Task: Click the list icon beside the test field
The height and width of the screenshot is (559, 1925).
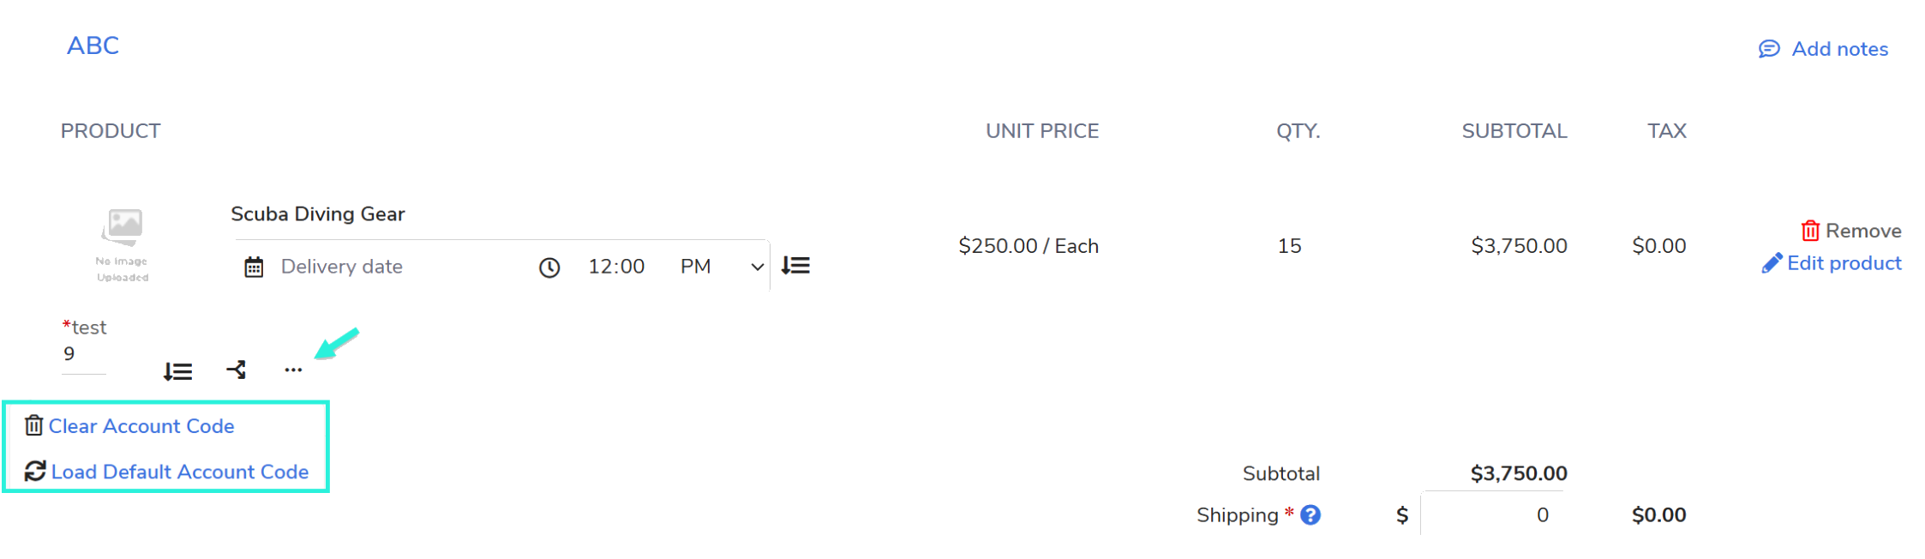Action: pyautogui.click(x=177, y=371)
